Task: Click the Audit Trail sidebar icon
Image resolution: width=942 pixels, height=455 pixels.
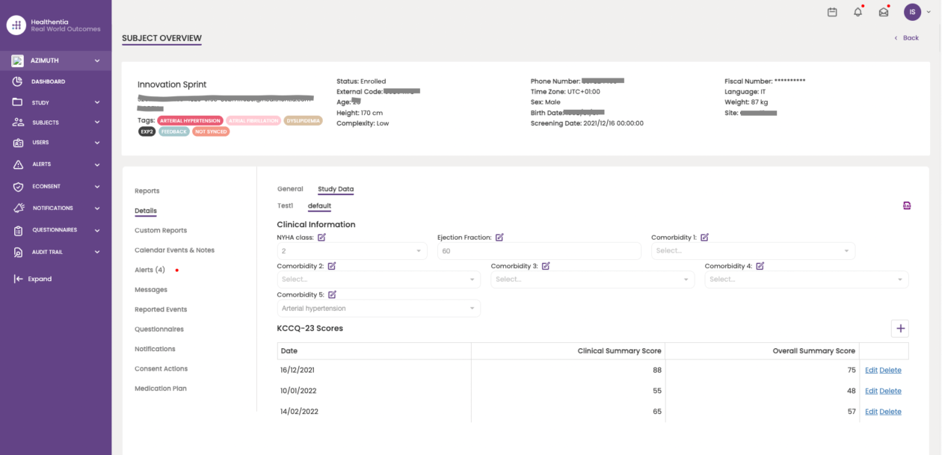Action: [18, 253]
